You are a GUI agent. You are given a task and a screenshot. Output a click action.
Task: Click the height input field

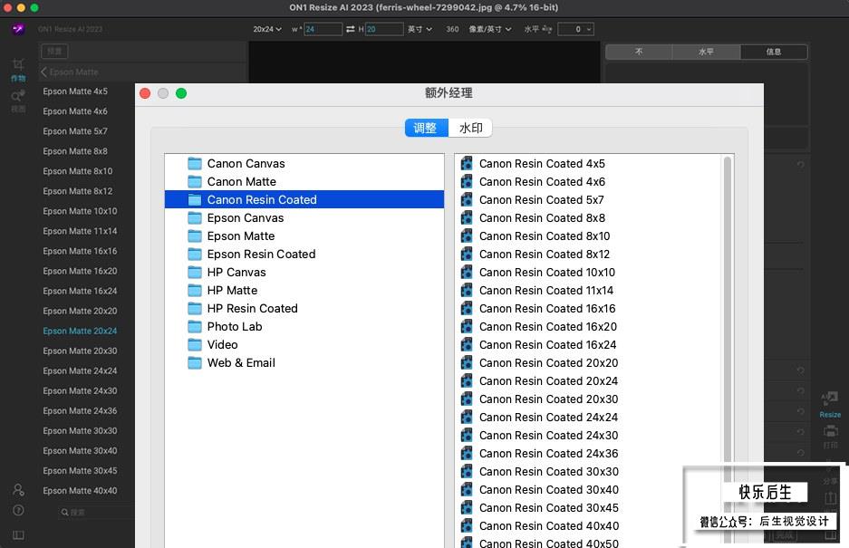pyautogui.click(x=384, y=29)
